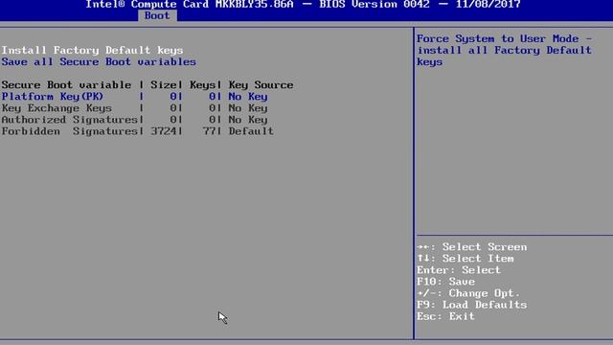This screenshot has width=613, height=345.
Task: Click the Size column header
Action: 164,85
